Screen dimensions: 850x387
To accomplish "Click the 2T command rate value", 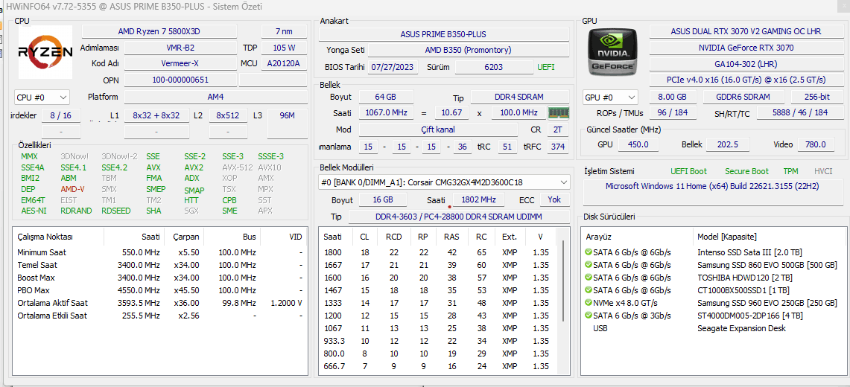I will point(558,129).
